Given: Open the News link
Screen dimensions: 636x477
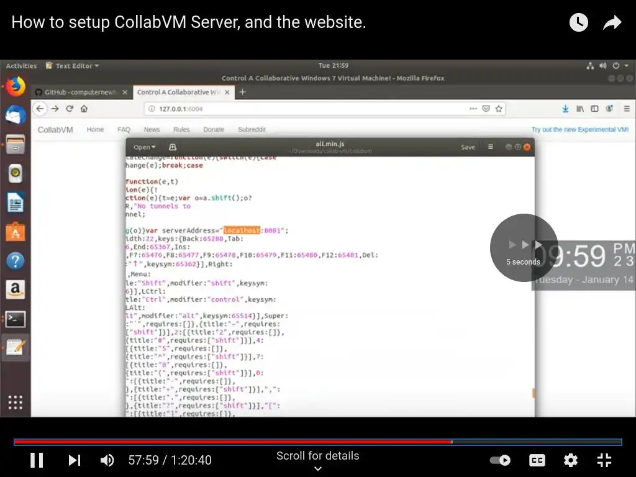Looking at the screenshot, I should (x=152, y=129).
